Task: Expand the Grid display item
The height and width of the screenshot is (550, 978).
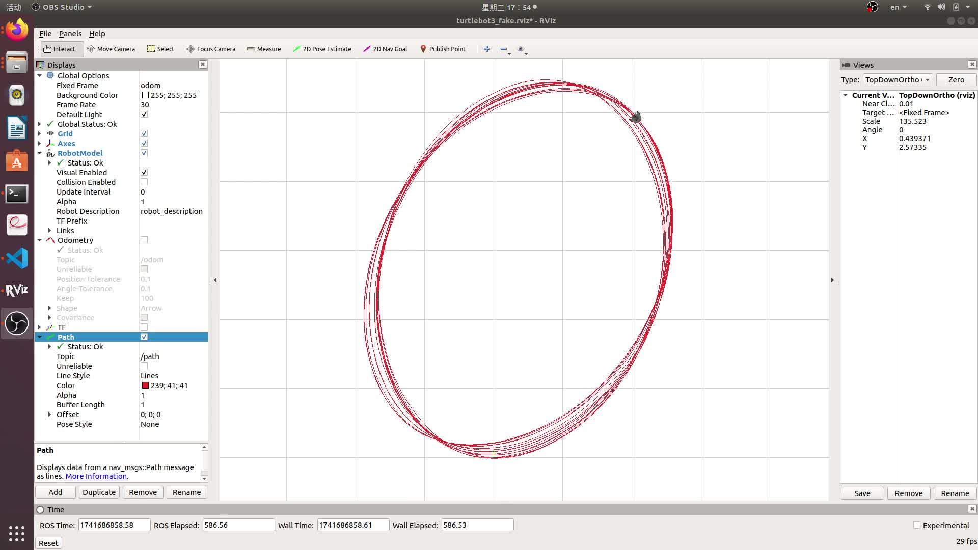Action: [40, 134]
